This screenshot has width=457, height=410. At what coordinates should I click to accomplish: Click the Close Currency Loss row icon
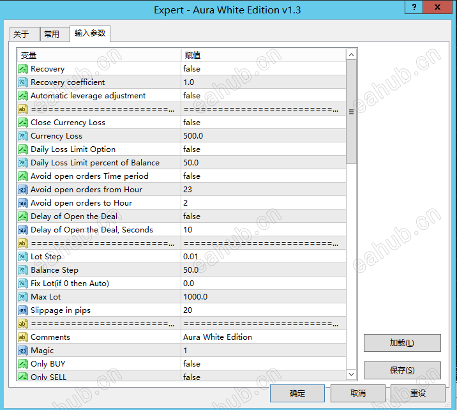pyautogui.click(x=23, y=123)
